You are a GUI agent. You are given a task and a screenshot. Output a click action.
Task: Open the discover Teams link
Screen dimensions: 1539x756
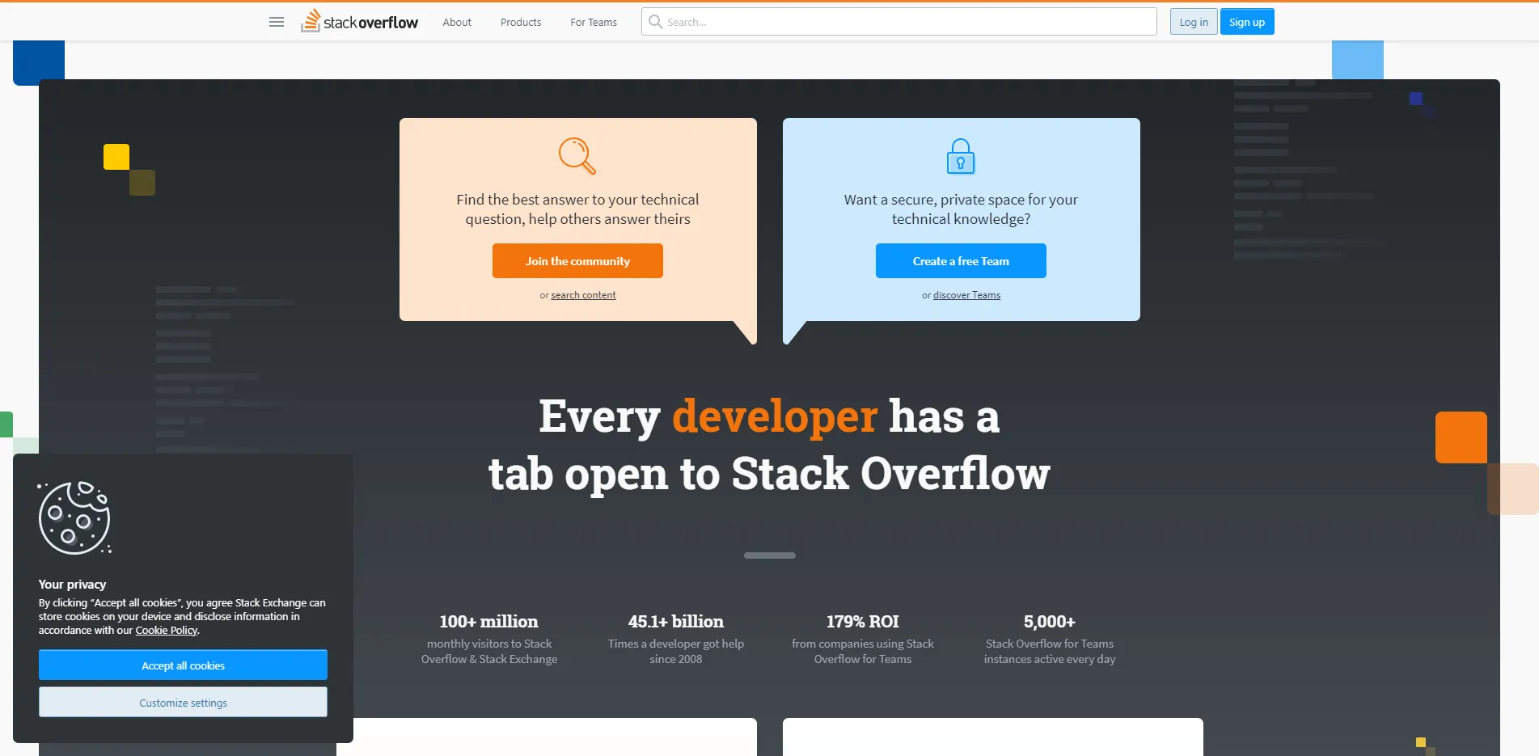click(966, 295)
